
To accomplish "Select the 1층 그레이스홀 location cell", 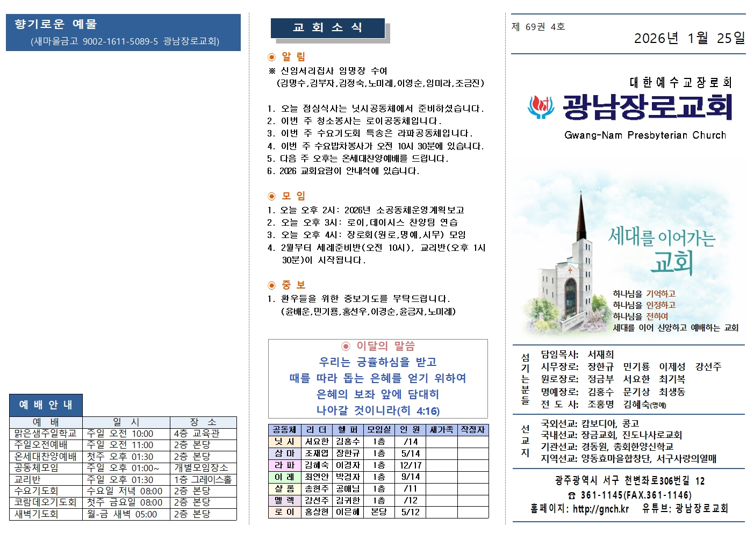I will click(203, 480).
